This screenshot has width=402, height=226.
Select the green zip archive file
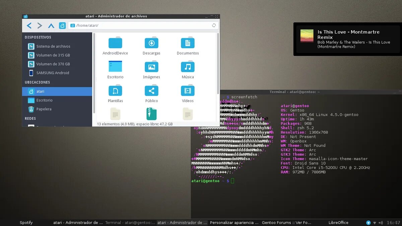[x=151, y=114]
